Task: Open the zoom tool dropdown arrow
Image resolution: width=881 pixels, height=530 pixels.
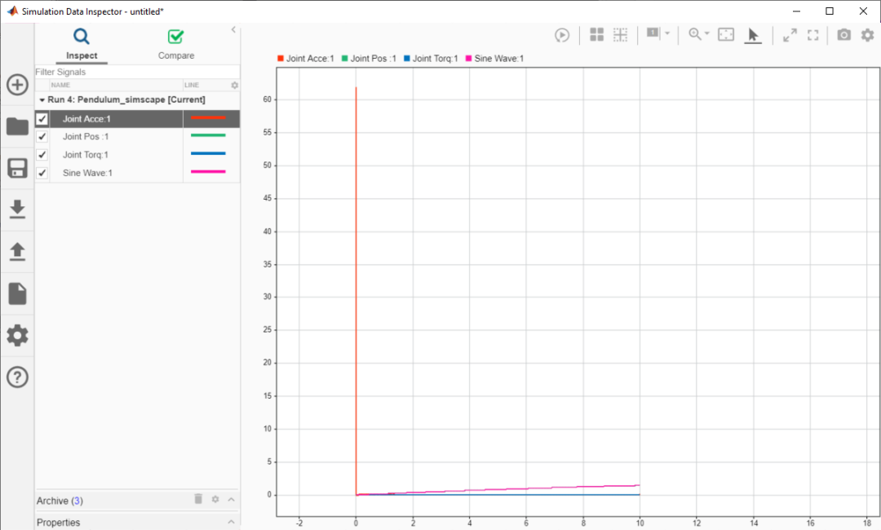Action: click(x=707, y=33)
